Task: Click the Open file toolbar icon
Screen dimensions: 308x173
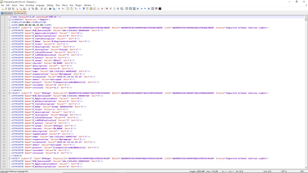Action: pyautogui.click(x=6, y=9)
